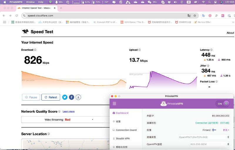Open the Norton Offer bookmark
The height and width of the screenshot is (150, 235).
pos(202,22)
